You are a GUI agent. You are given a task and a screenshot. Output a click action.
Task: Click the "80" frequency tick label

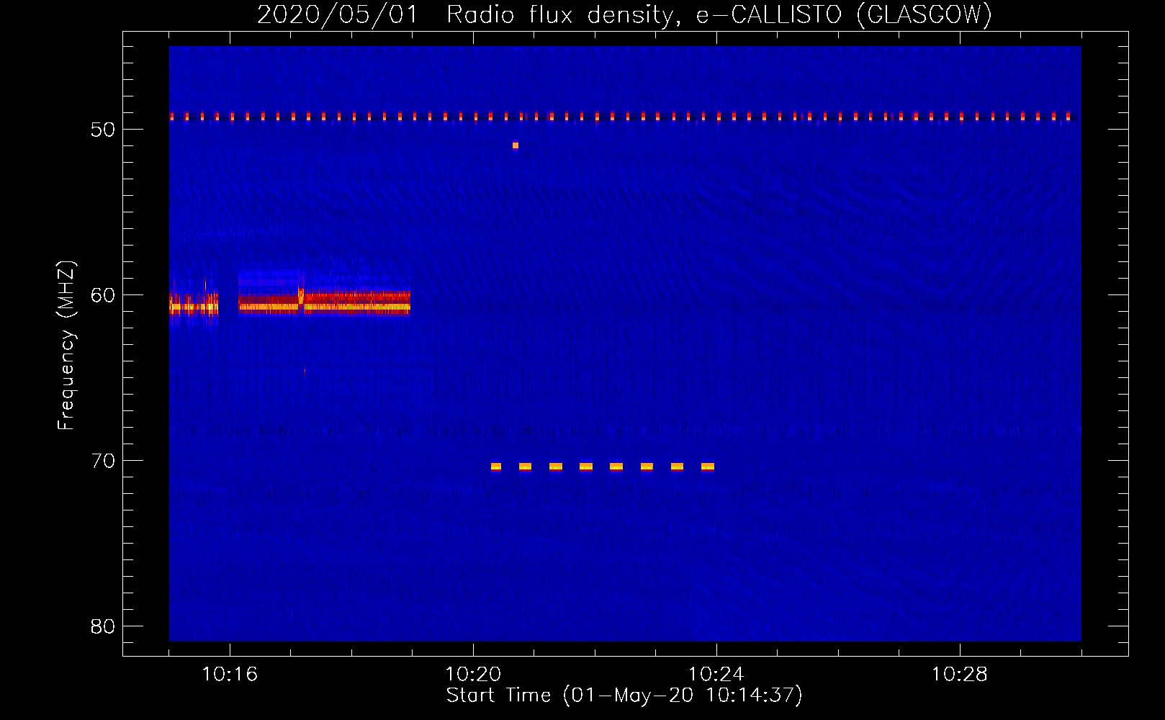pyautogui.click(x=103, y=626)
